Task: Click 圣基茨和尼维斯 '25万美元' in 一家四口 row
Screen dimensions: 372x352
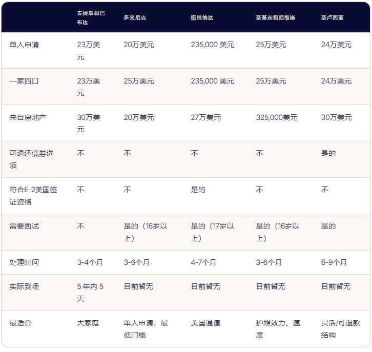Action: tap(271, 81)
